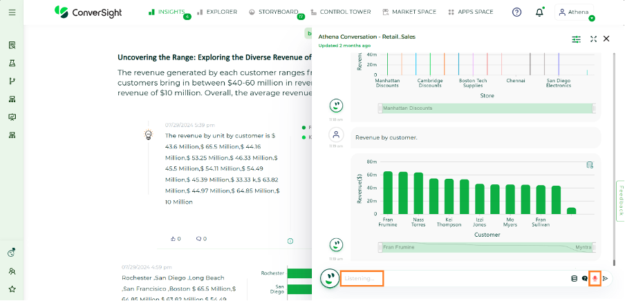The width and height of the screenshot is (625, 301).
Task: Go to CONTROL TOWER
Action: coord(340,12)
